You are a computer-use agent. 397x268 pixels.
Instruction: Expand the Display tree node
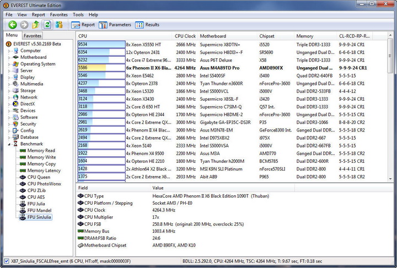9,78
